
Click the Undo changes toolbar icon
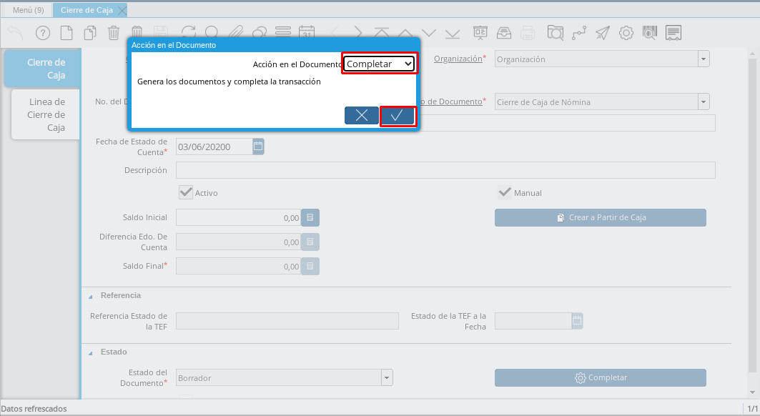coord(16,33)
